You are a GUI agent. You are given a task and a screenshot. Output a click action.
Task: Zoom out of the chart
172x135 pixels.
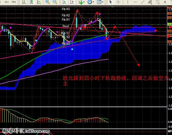click(x=55, y=2)
